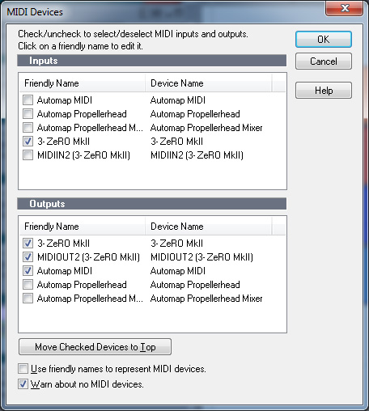Edit Automap Propellerhead M... output friendly name
369x411 pixels.
click(x=90, y=299)
